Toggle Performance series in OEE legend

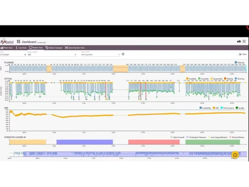tap(227, 108)
